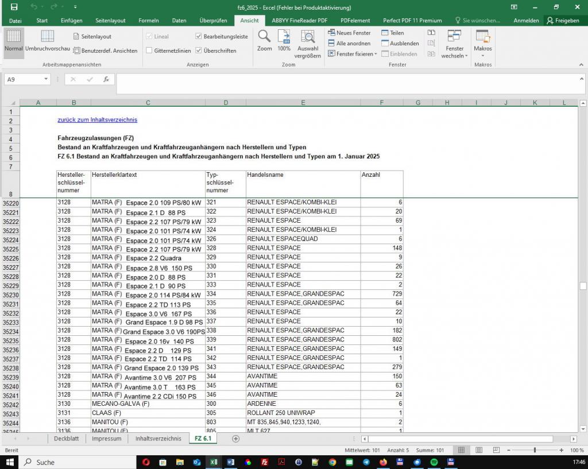Click the fx insert function icon

click(x=106, y=79)
